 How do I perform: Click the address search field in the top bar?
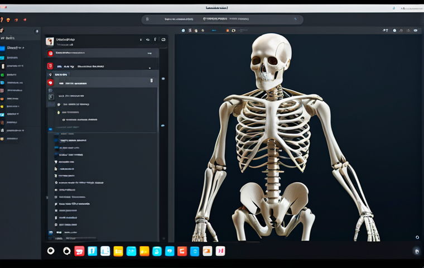pos(222,19)
